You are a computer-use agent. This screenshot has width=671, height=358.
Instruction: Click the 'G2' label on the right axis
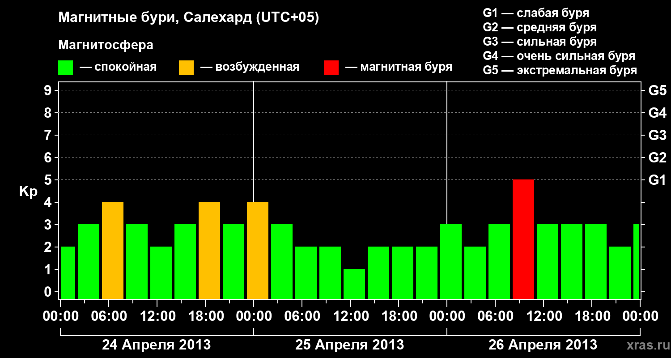tap(657, 158)
